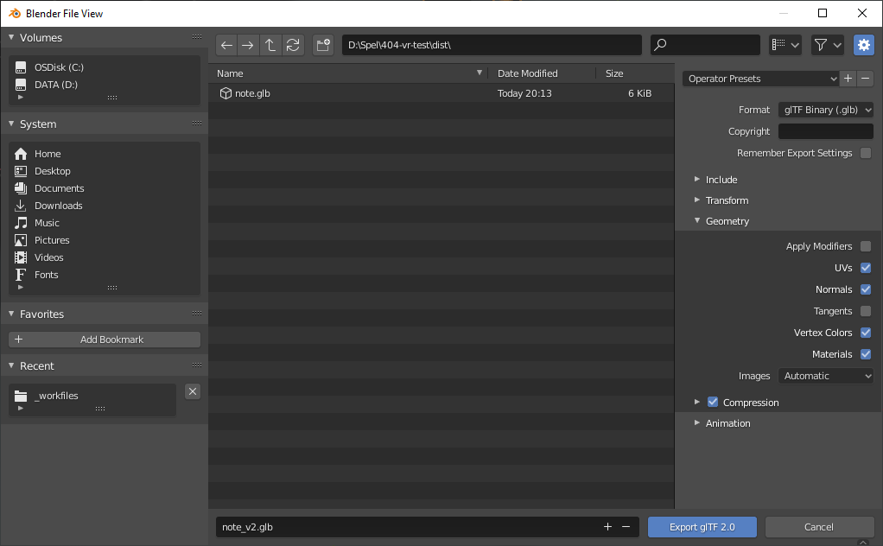Image resolution: width=883 pixels, height=546 pixels.
Task: Disable Compression checkbox
Action: click(x=713, y=402)
